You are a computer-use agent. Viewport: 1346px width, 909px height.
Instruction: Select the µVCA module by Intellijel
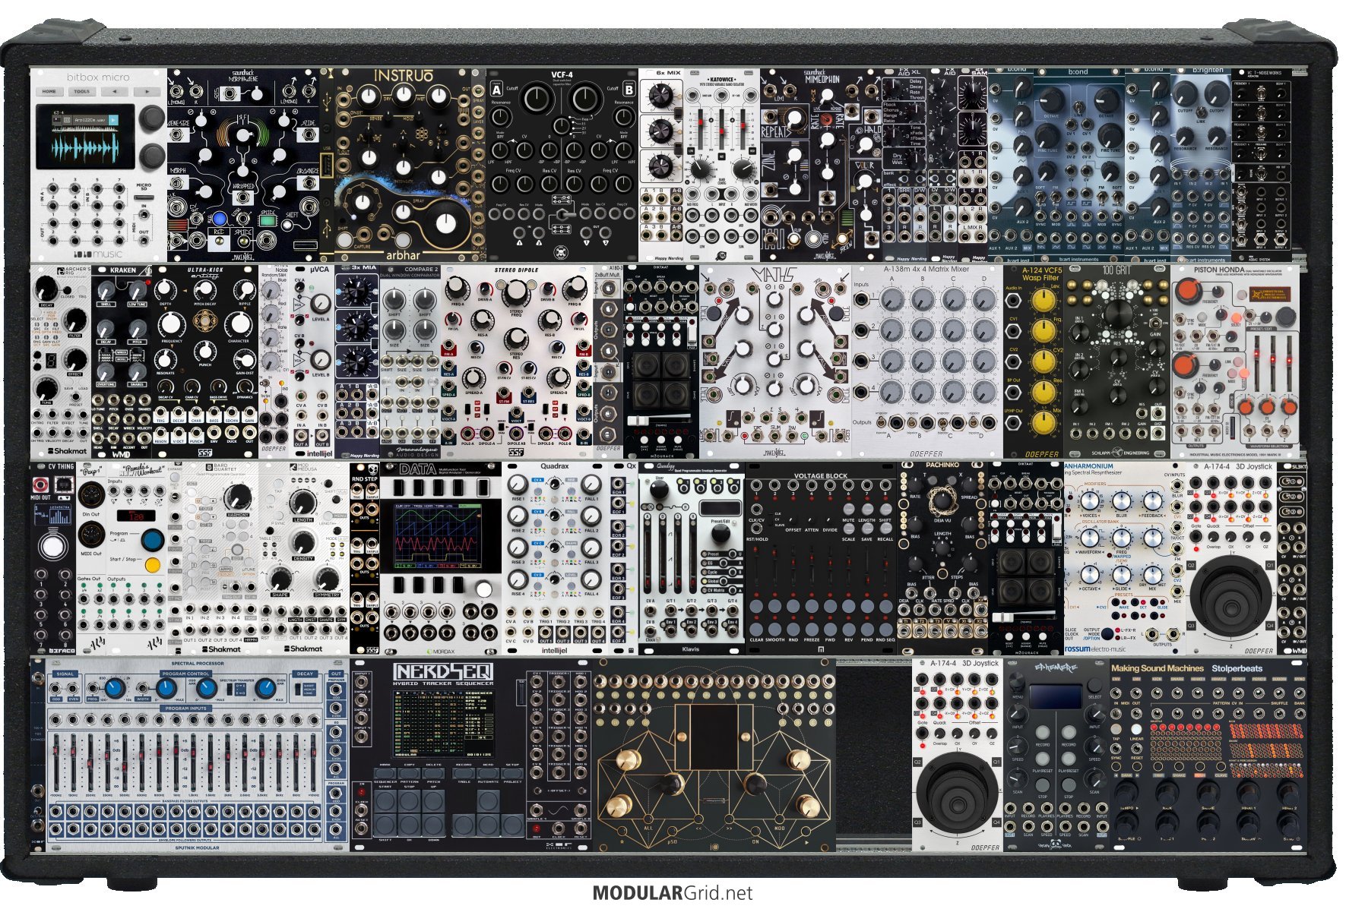pos(312,361)
